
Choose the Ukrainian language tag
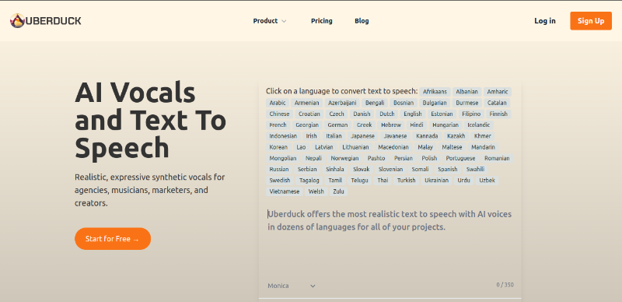(x=436, y=181)
